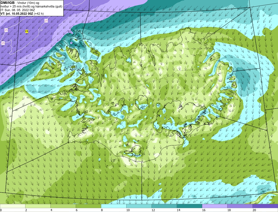This screenshot has height=212, width=278.
Task: Pick the 12–14 m/s teal legend swatch
Action: click(x=164, y=206)
